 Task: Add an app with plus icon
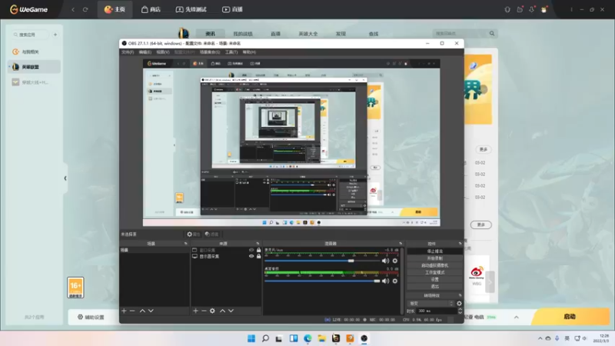coord(55,35)
